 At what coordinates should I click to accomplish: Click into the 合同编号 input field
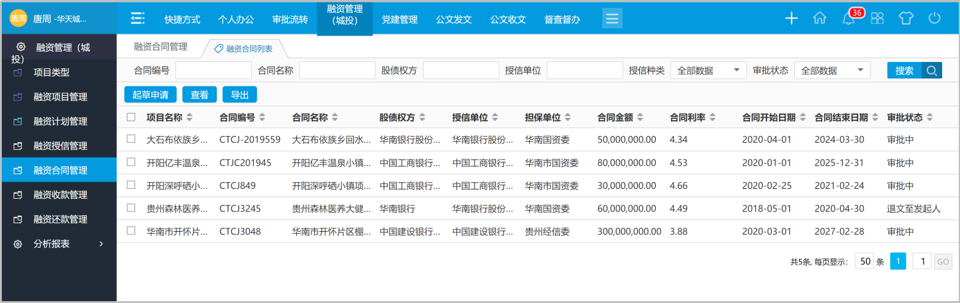[x=213, y=71]
